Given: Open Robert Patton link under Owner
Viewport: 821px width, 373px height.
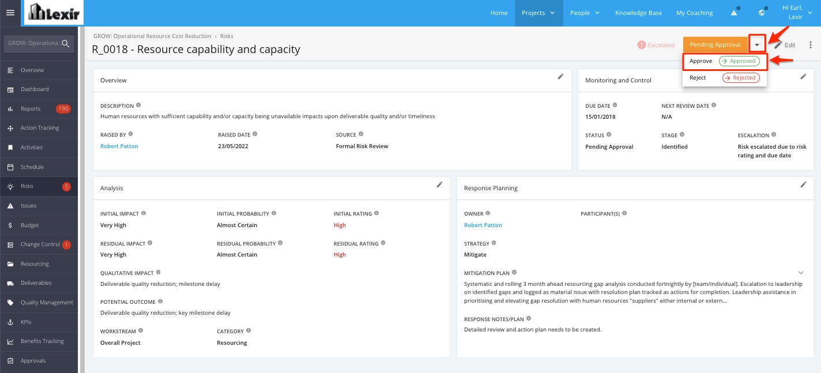Looking at the screenshot, I should [x=483, y=225].
